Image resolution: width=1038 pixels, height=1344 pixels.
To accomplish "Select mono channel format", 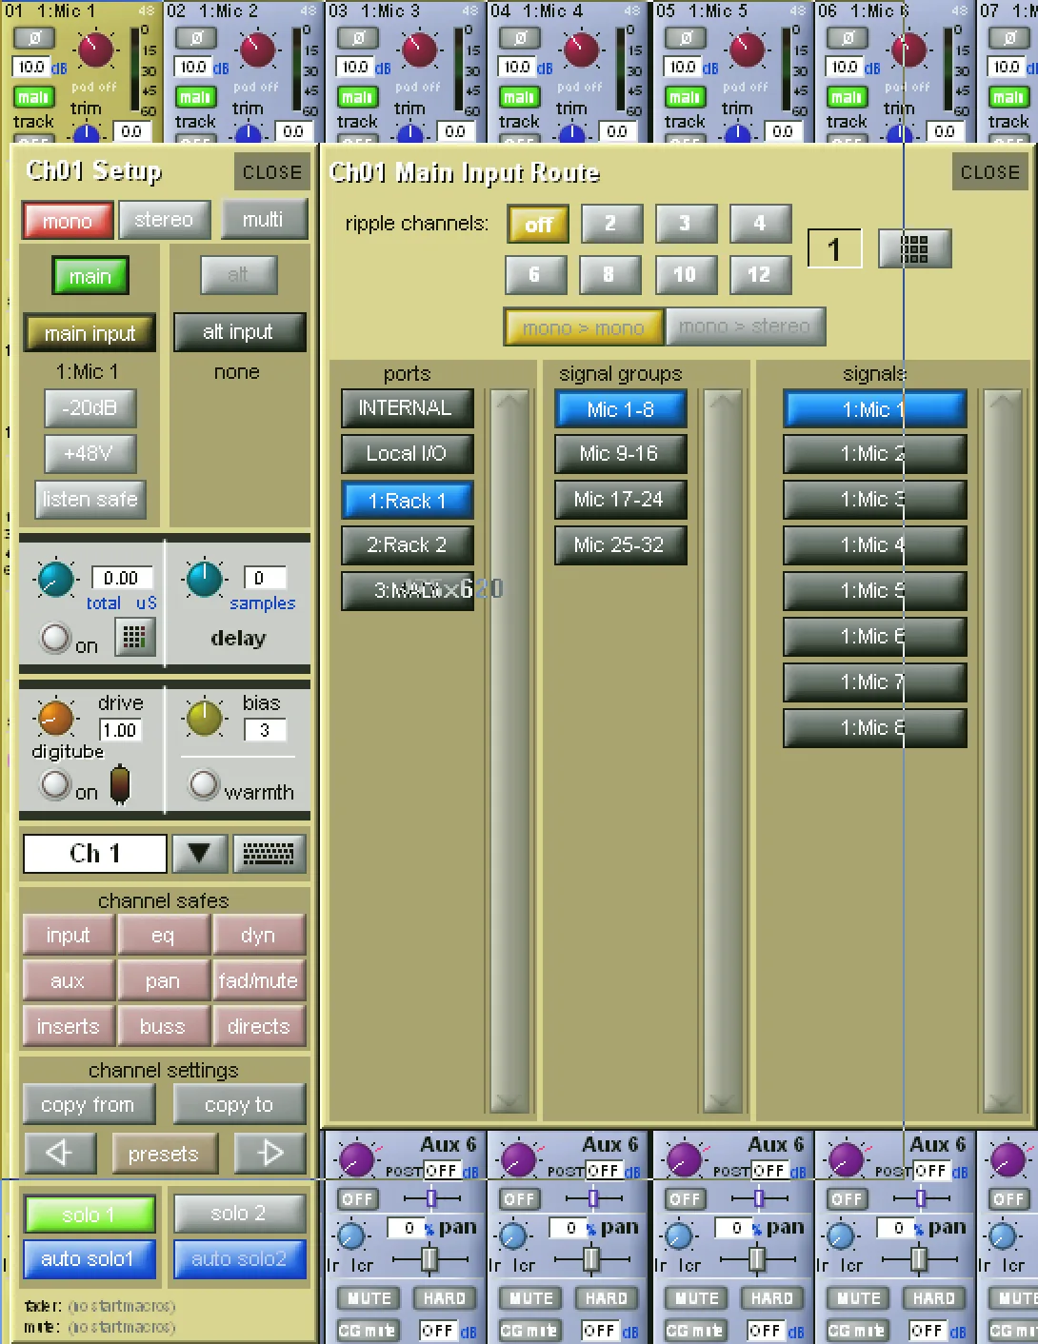I will pos(68,221).
